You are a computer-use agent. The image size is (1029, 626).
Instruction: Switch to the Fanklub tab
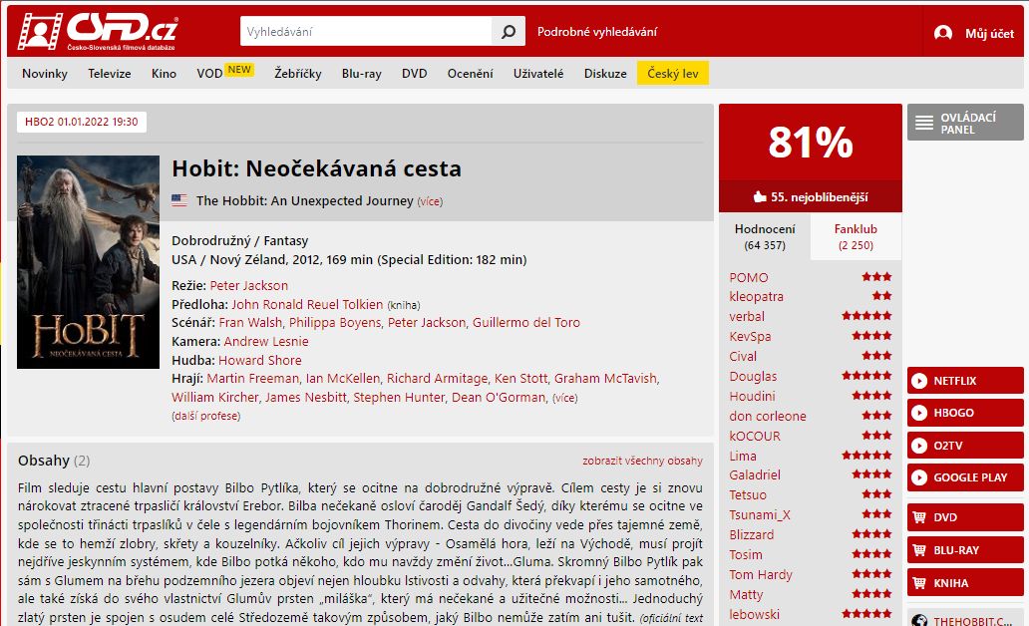click(x=856, y=237)
